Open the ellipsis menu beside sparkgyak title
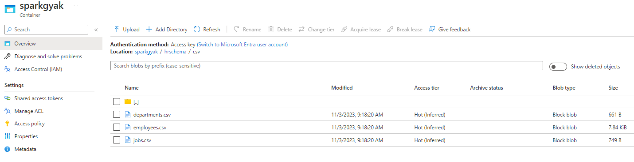 coord(76,6)
